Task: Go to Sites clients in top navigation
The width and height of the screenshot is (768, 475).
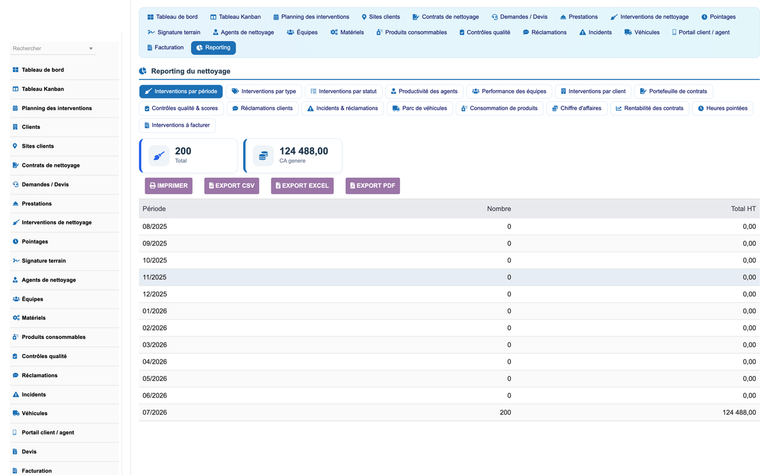Action: coord(381,17)
